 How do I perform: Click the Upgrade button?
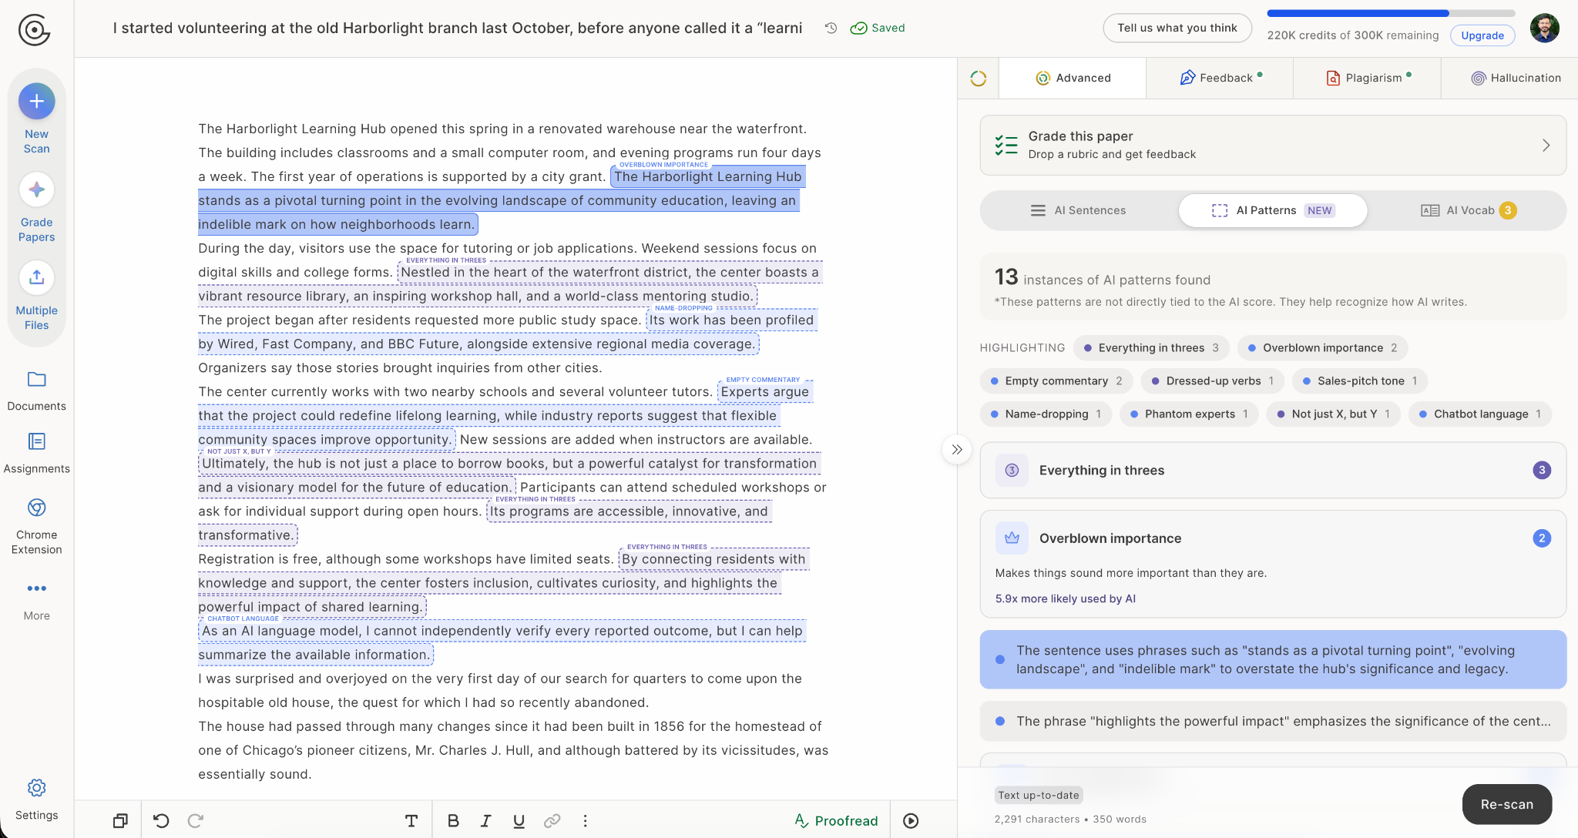[x=1482, y=35]
